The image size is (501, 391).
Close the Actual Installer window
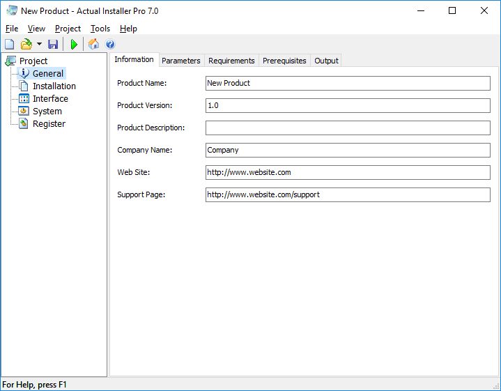click(484, 10)
